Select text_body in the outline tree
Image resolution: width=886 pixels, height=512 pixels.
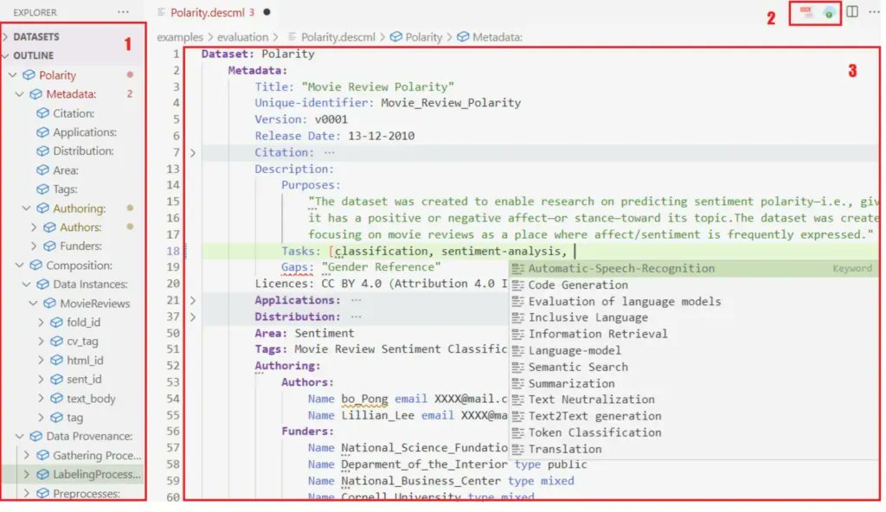[x=91, y=399]
